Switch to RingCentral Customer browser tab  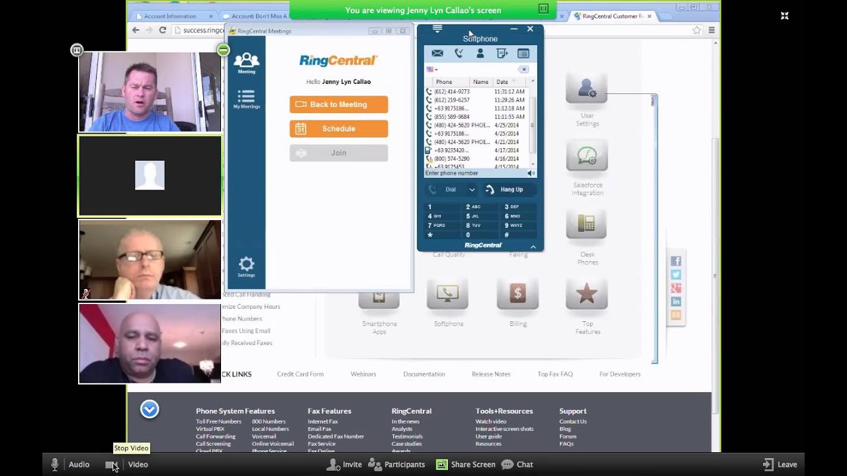(x=612, y=16)
